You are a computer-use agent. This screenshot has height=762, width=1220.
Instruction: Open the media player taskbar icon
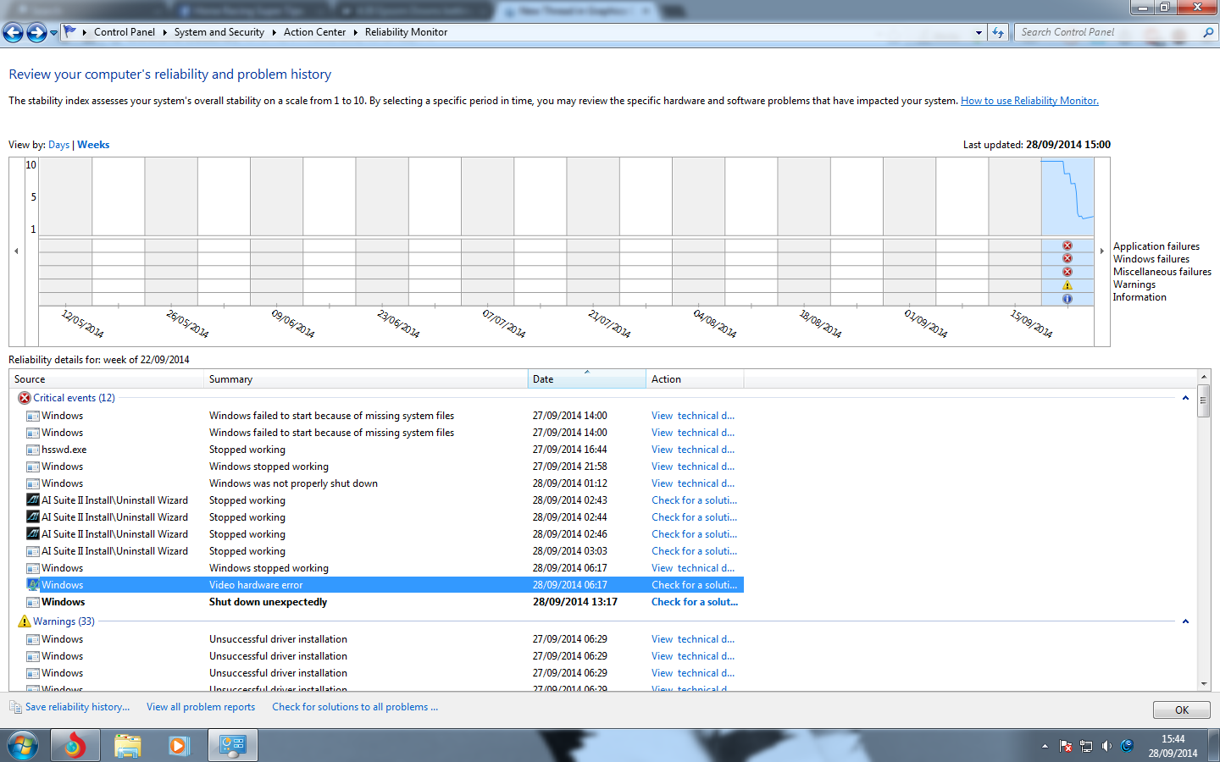[178, 746]
